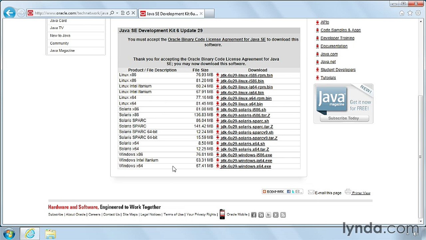
Task: Download jdk-6u29-linux-ia64.bin
Action: tap(242, 93)
